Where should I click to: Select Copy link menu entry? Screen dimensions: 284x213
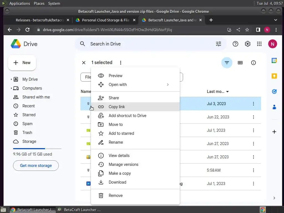[x=135, y=107]
